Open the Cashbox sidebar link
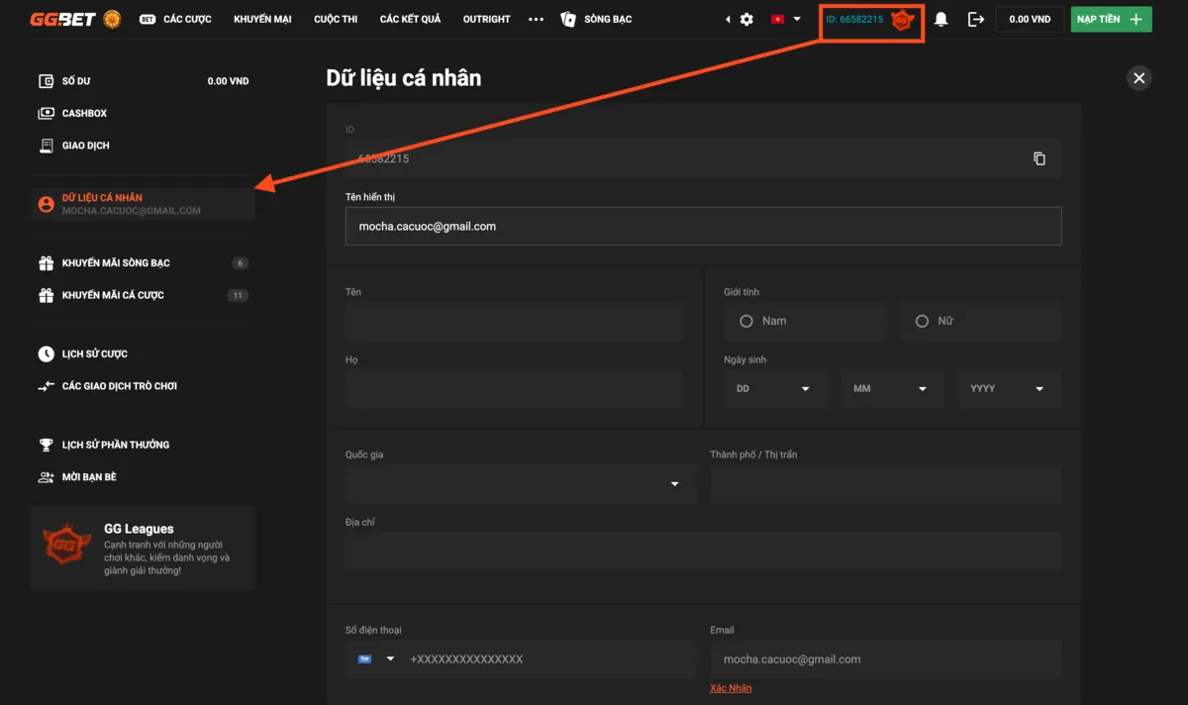 (84, 113)
